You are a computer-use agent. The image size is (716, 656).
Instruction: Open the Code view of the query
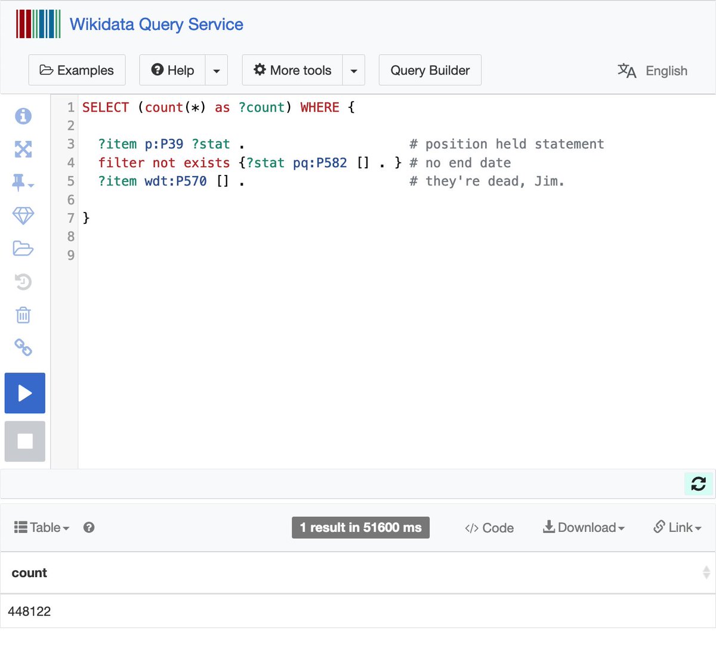point(489,528)
